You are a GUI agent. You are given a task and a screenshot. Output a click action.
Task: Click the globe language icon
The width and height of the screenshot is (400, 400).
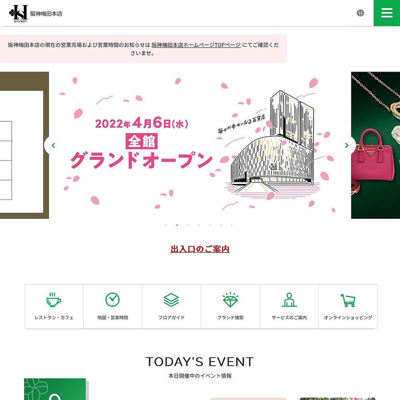360,13
